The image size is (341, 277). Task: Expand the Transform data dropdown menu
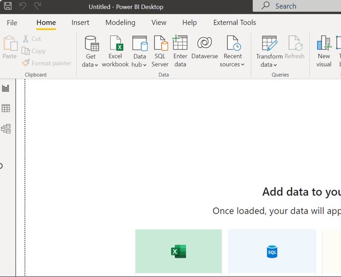[x=269, y=64]
